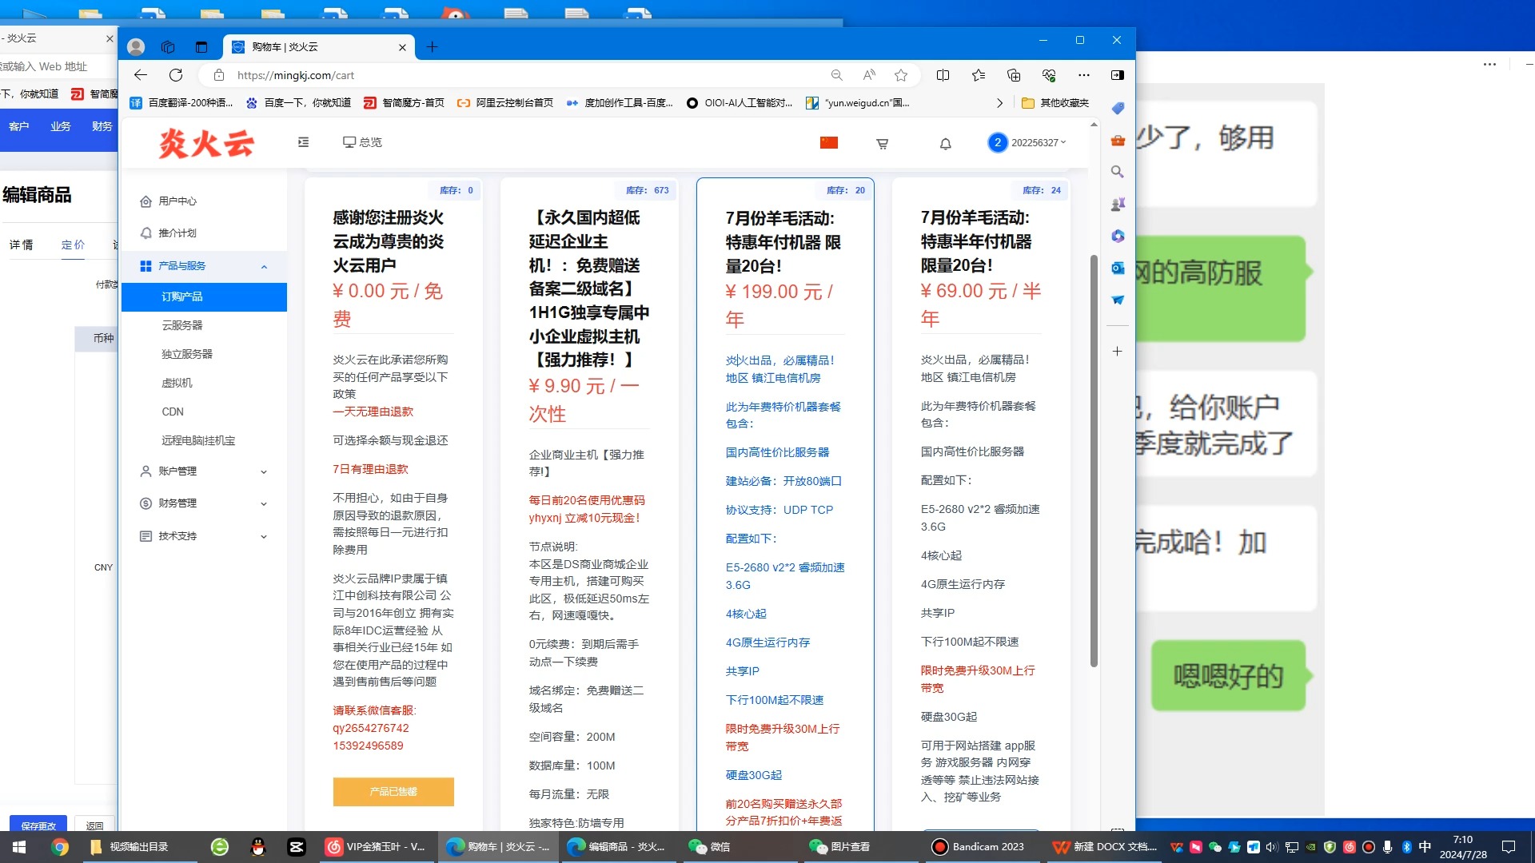Click 保存更改 in the background window

tap(38, 825)
